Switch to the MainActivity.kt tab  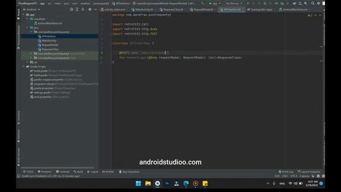pyautogui.click(x=143, y=10)
